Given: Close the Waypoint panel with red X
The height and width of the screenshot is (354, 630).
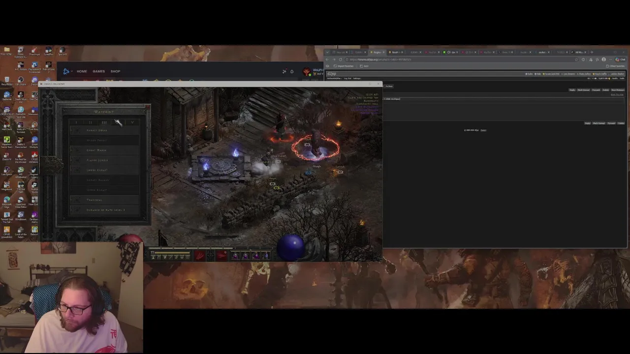Looking at the screenshot, I should point(148,107).
